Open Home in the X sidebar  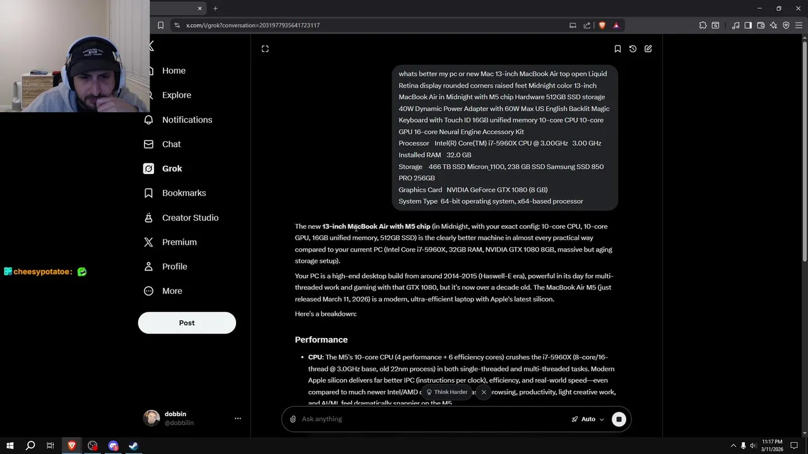click(x=174, y=71)
